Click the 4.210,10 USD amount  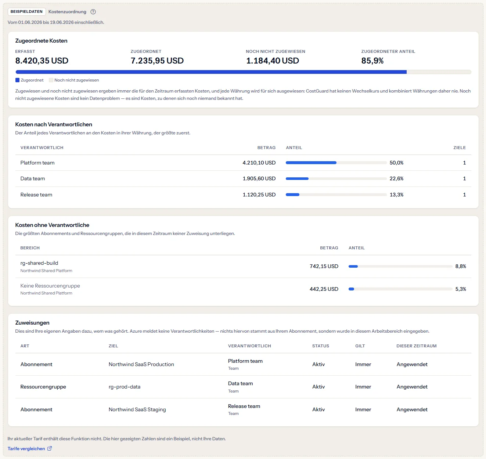pos(259,163)
